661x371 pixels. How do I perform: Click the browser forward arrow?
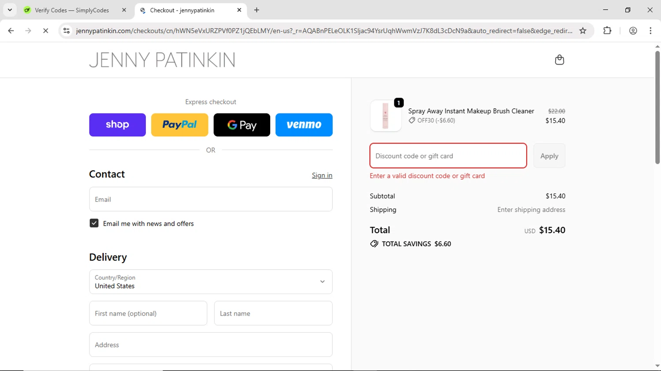[x=28, y=31]
